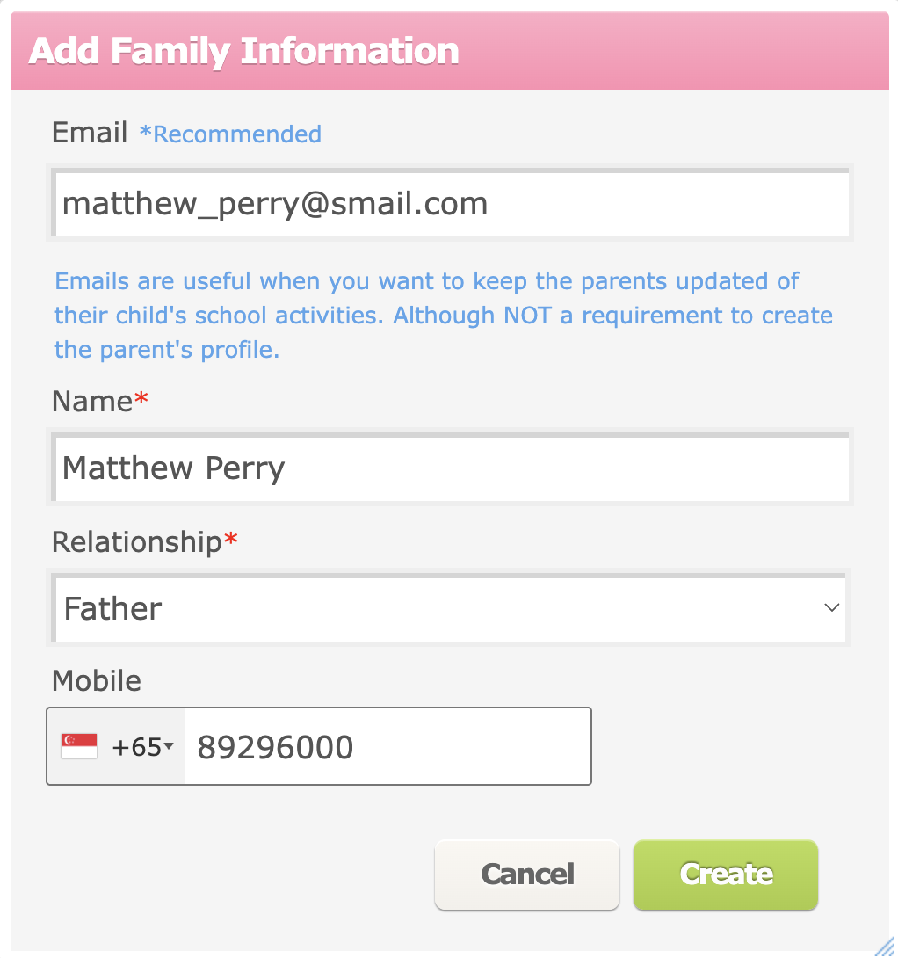Click the Singapore flag icon

tap(79, 747)
